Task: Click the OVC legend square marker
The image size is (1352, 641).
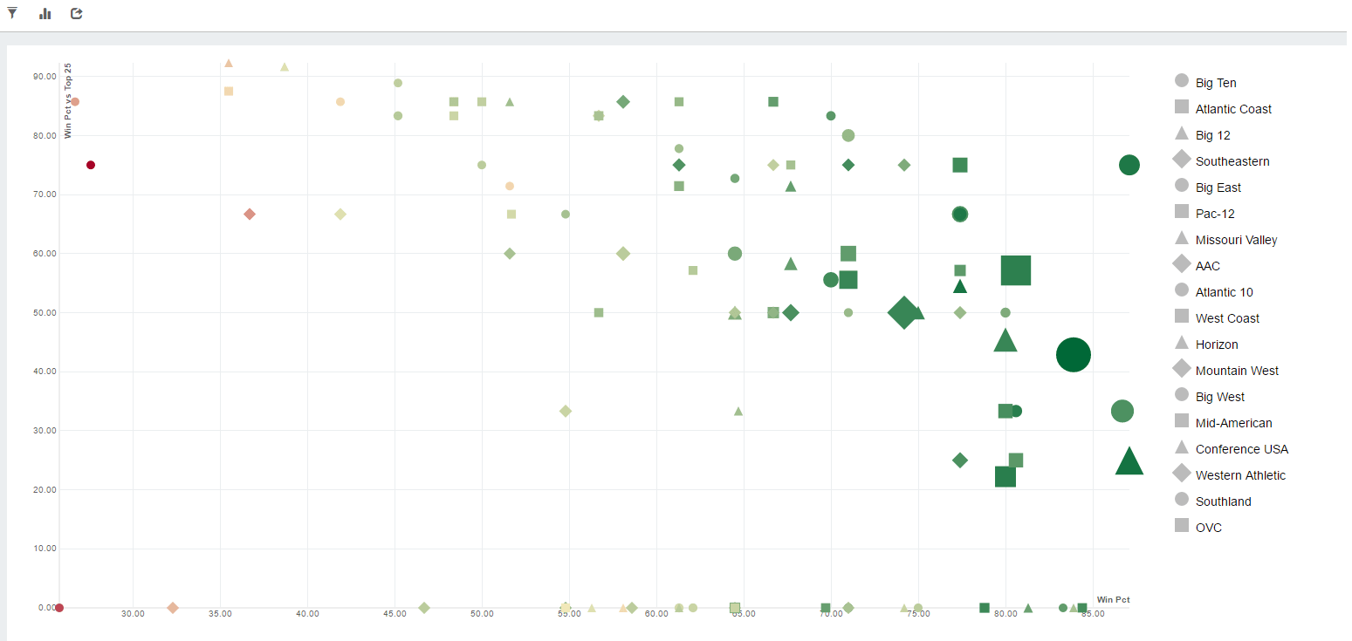Action: [1182, 526]
